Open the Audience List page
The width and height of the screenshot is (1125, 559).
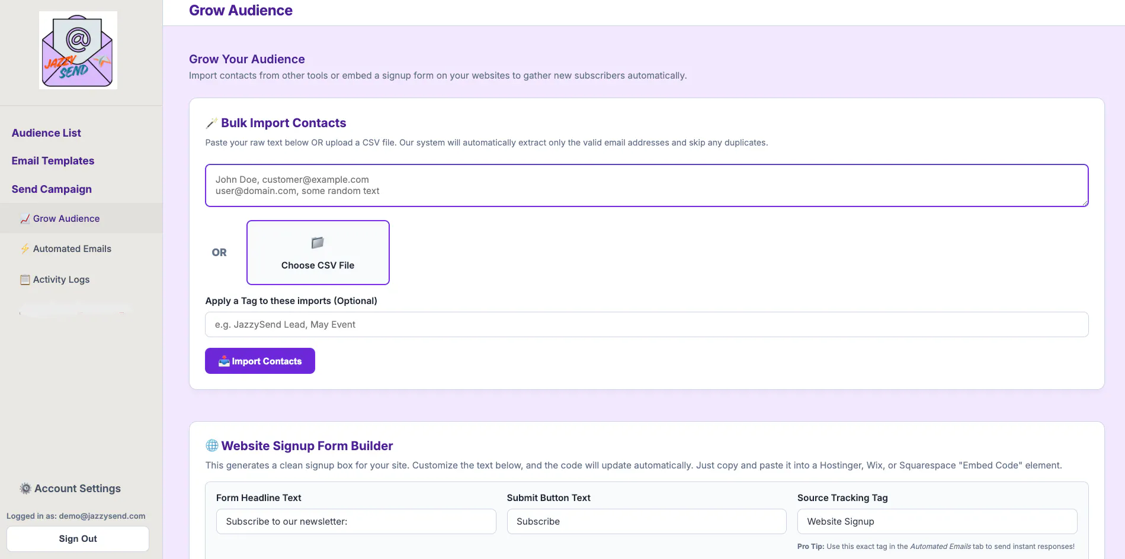[x=46, y=133]
